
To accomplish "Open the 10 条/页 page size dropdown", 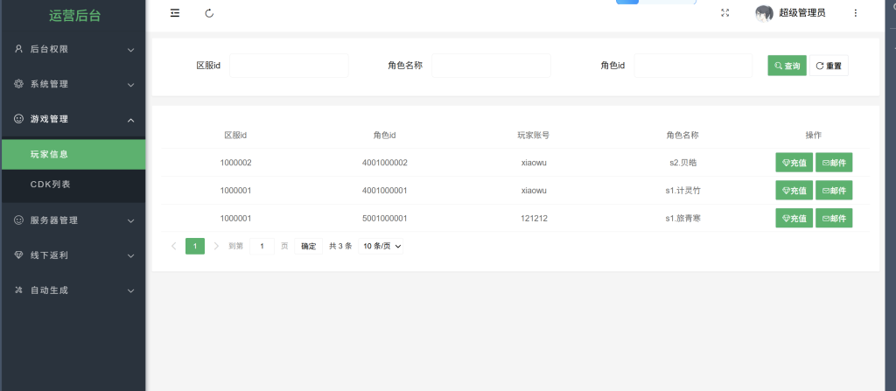I will (x=382, y=247).
